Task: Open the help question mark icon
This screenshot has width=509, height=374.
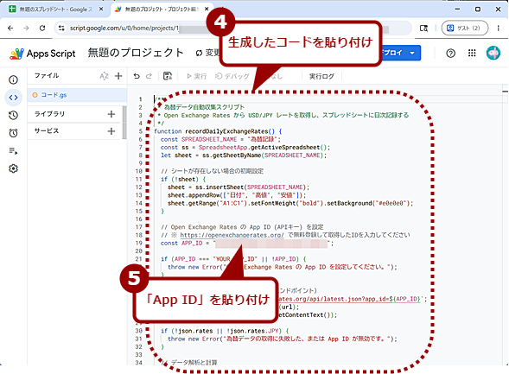Action: [x=450, y=53]
